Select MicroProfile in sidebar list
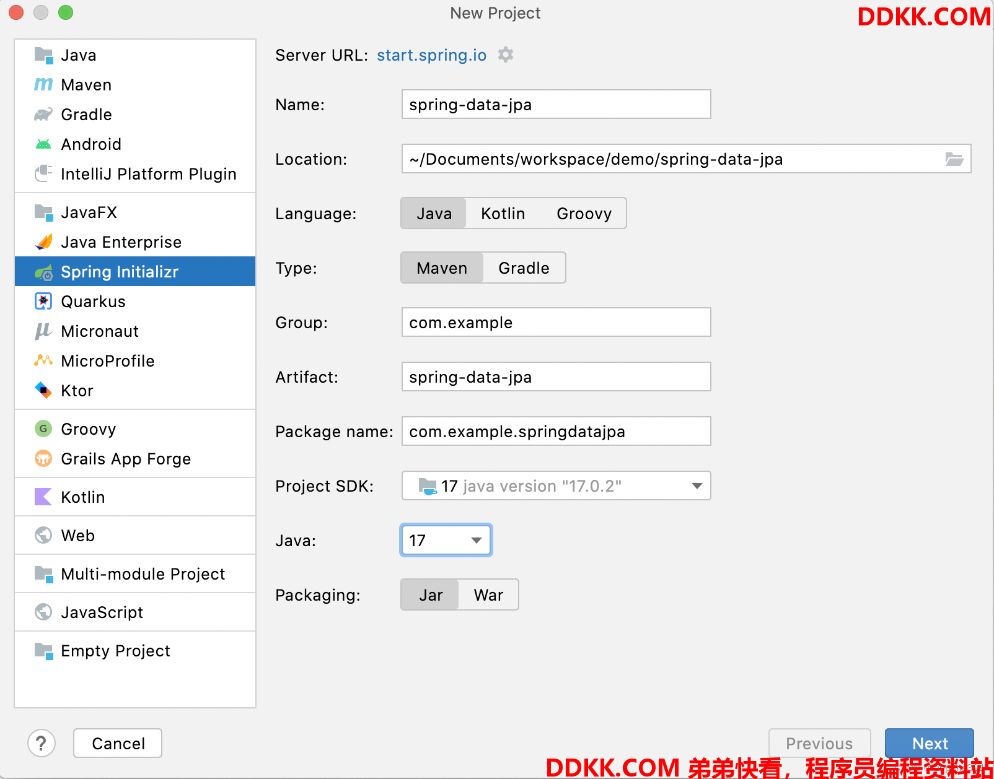The image size is (994, 779). coord(135,361)
